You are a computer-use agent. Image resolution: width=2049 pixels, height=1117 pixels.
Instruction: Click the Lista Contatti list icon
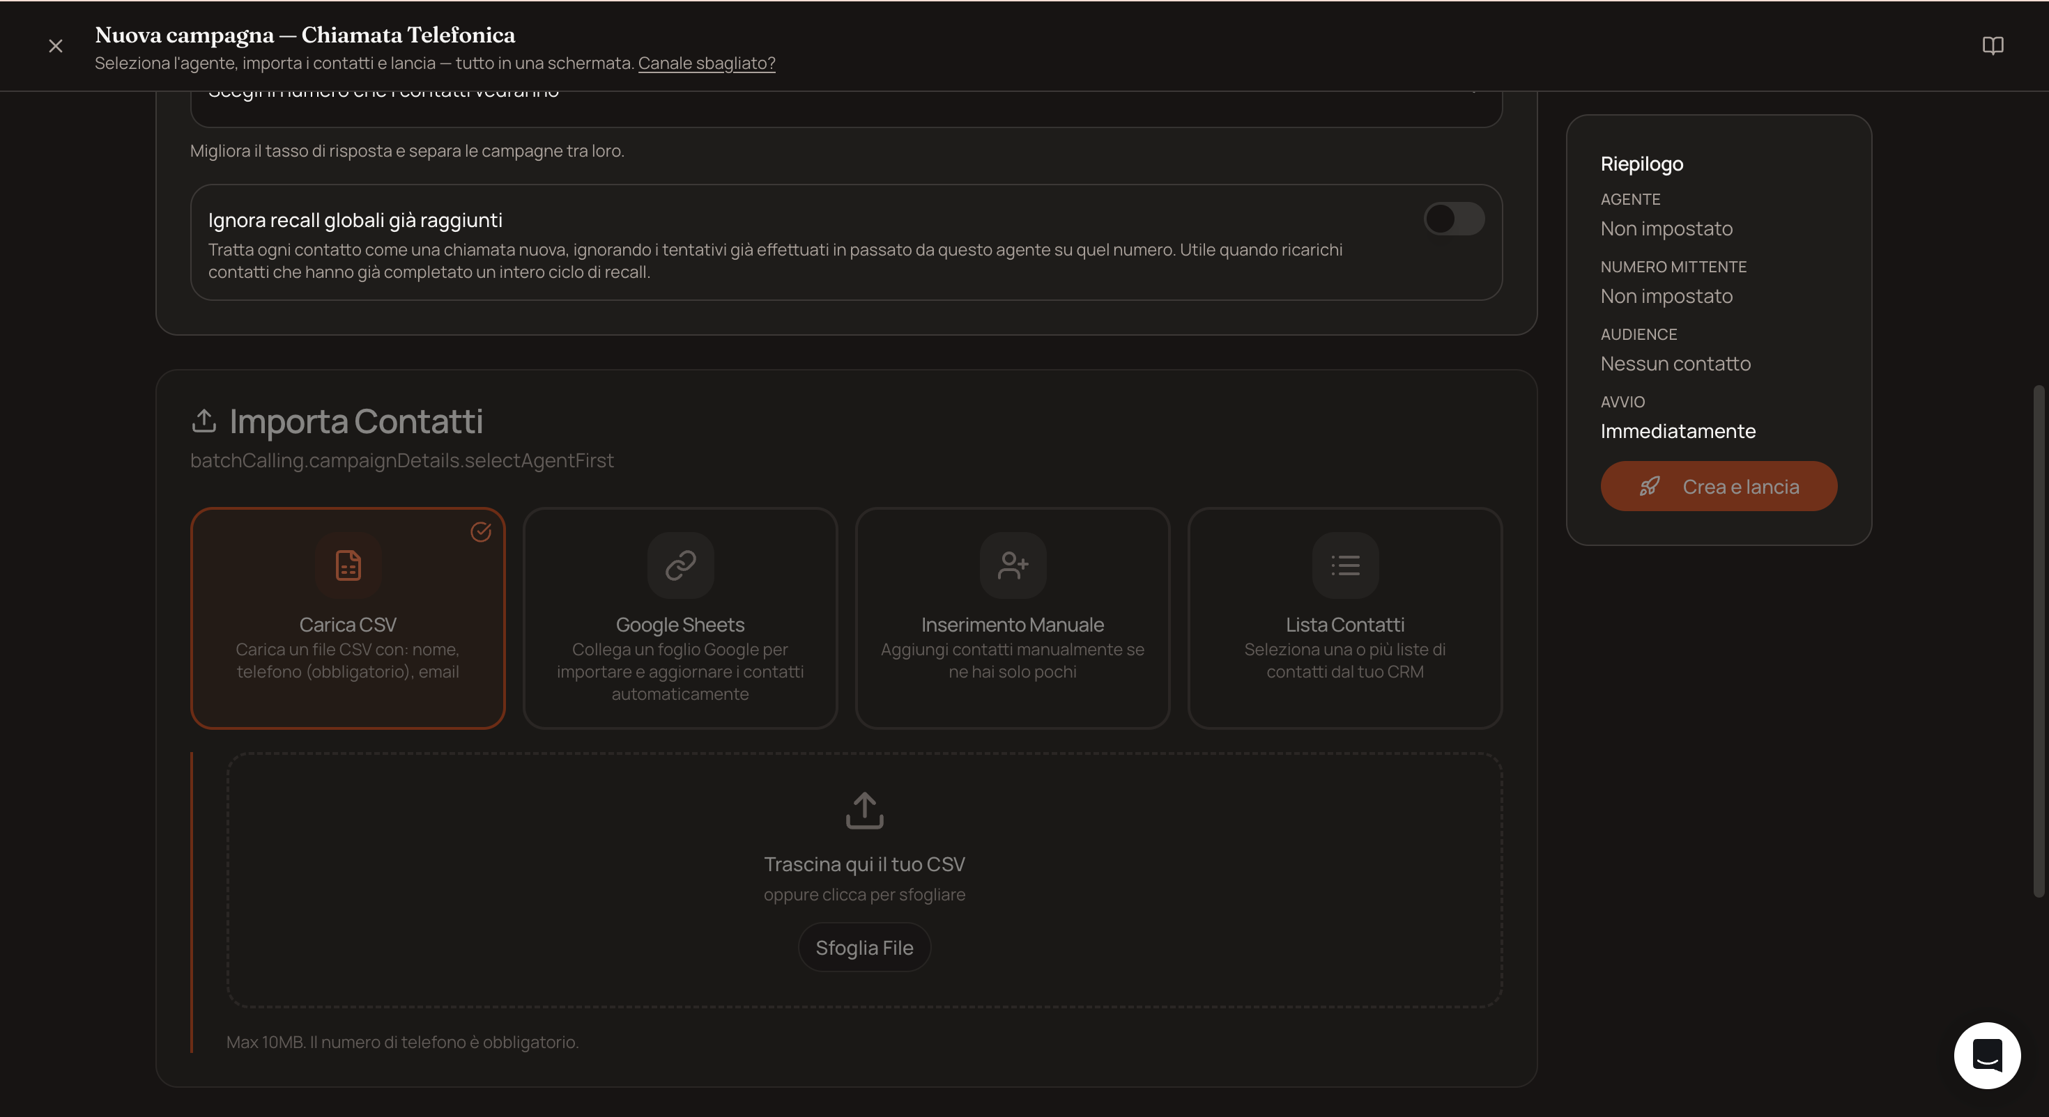click(x=1345, y=565)
